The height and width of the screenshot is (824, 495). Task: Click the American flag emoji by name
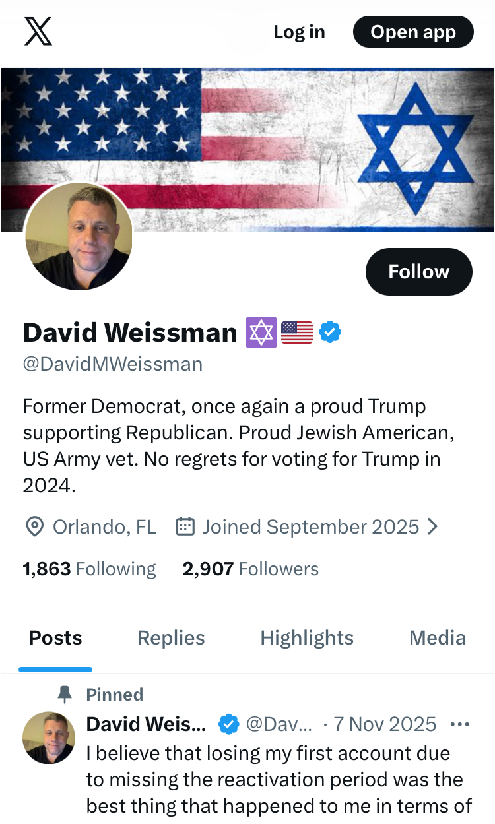click(297, 332)
